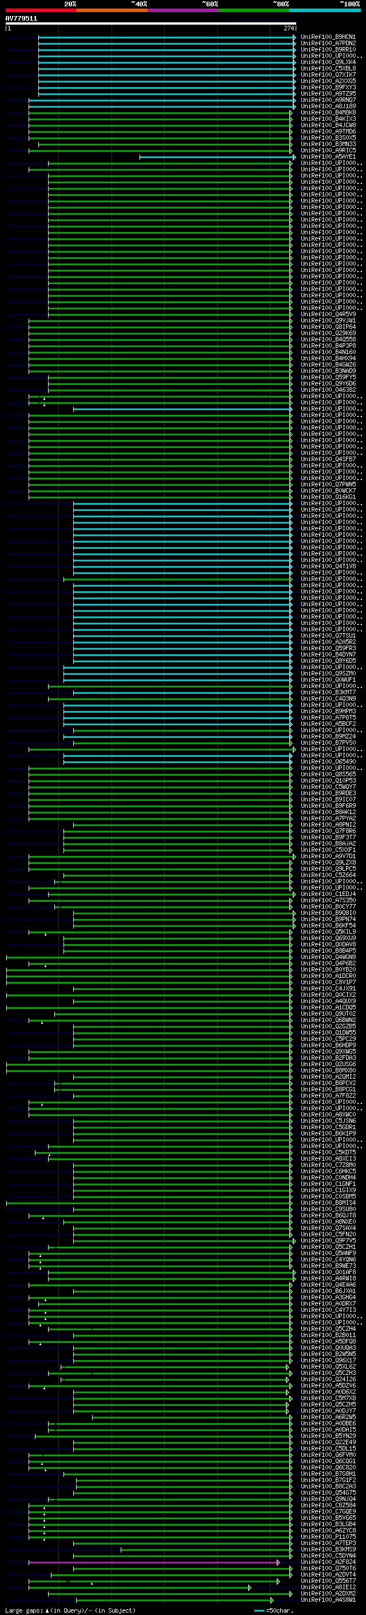Image resolution: width=366 pixels, height=1615 pixels.
Task: Select label UniRef100_B4JCW8
Action: (328, 125)
